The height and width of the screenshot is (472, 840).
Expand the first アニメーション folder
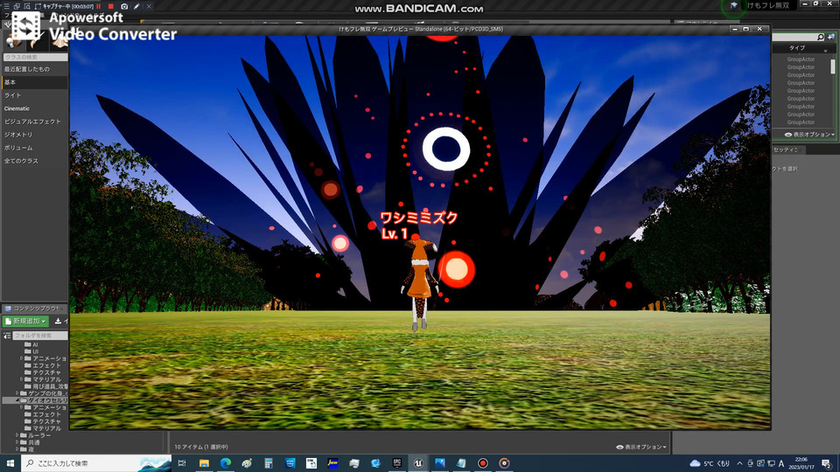pyautogui.click(x=21, y=358)
